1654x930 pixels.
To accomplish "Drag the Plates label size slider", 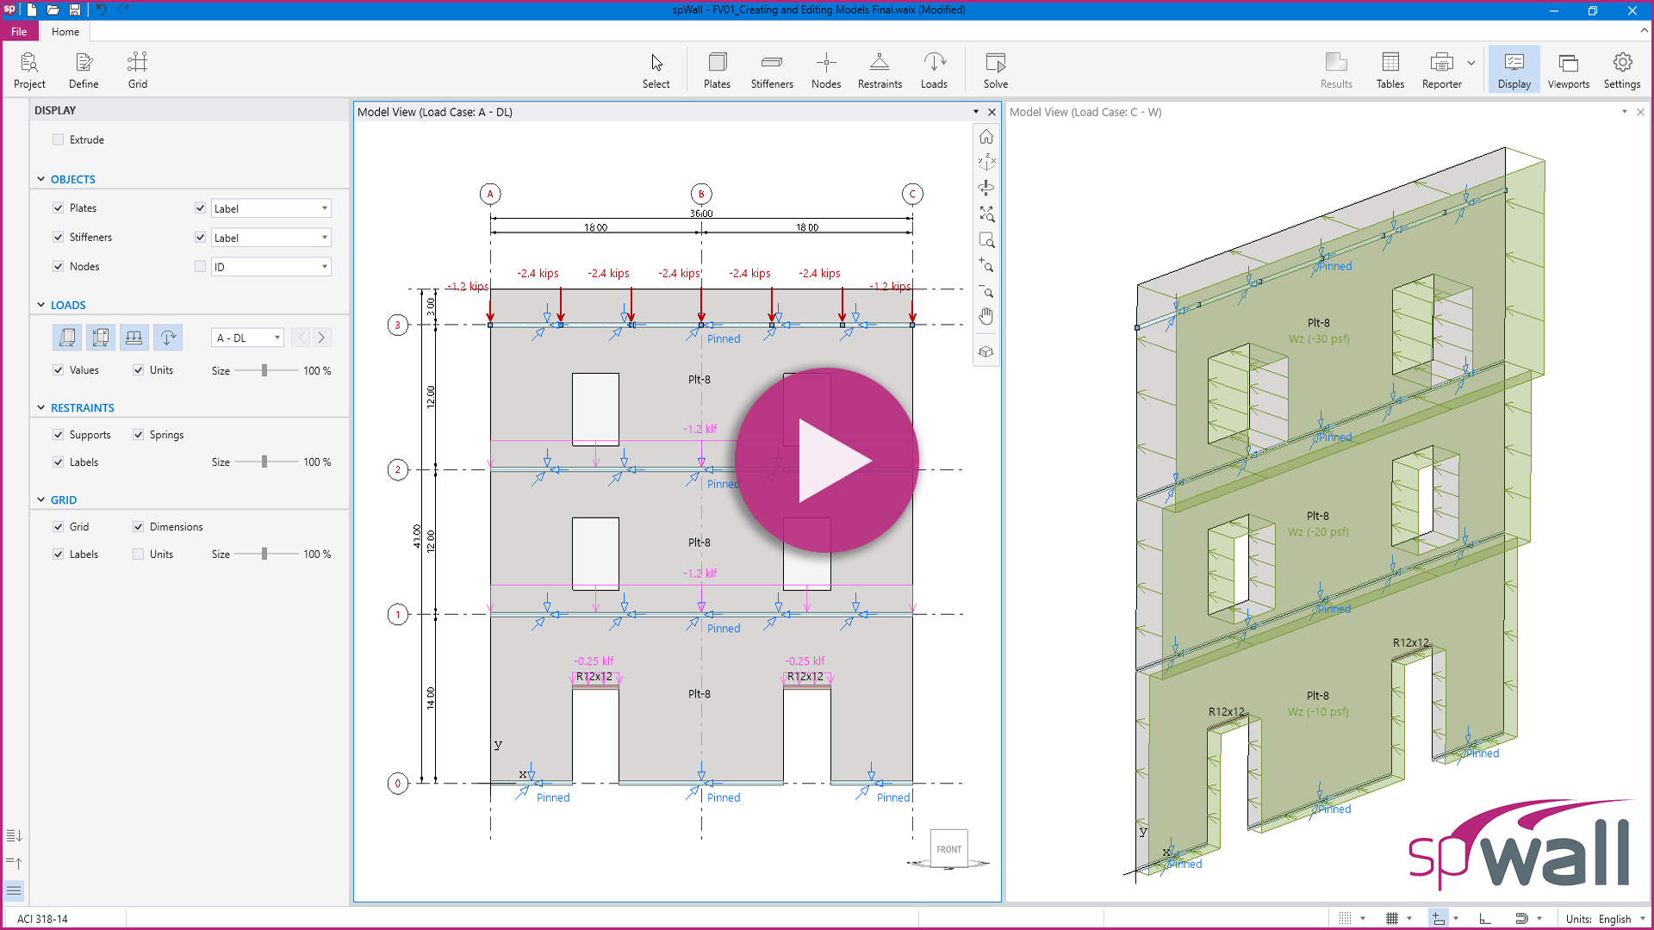I will 264,370.
